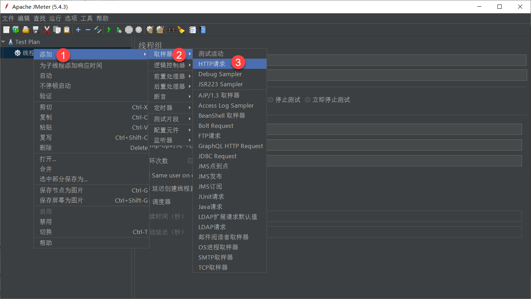Open the Templates icon in toolbar
Viewport: 531px width, 299px height.
click(x=16, y=30)
